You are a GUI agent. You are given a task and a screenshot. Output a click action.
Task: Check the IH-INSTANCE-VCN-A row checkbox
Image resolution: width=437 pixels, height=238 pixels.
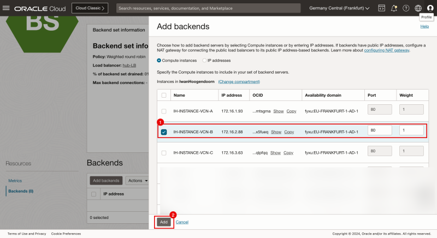[164, 111]
